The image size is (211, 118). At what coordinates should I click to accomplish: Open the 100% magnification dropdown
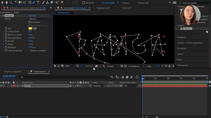point(70,66)
